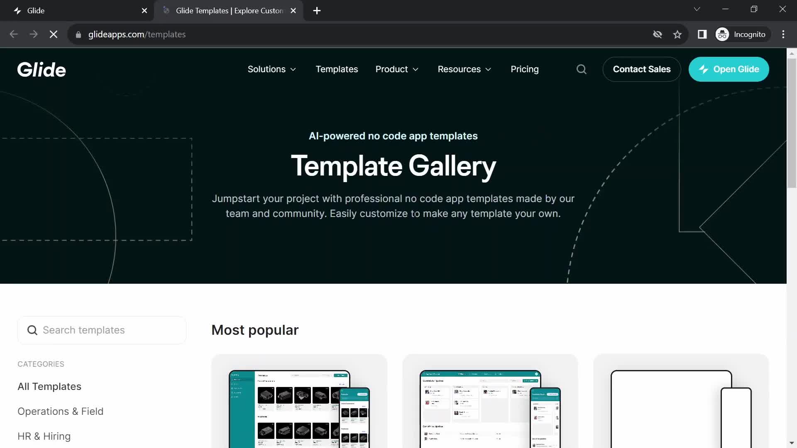This screenshot has height=448, width=797.
Task: Click the Glide logo icon
Action: point(42,69)
